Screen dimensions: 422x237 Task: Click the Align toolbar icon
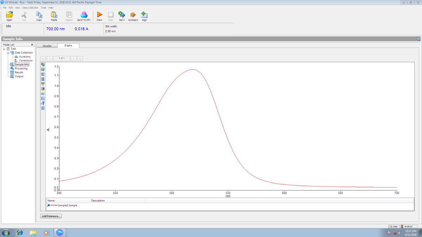144,14
